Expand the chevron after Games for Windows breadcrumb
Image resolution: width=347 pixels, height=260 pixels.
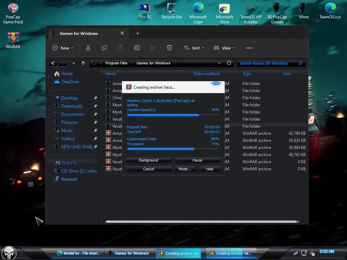pyautogui.click(x=175, y=63)
